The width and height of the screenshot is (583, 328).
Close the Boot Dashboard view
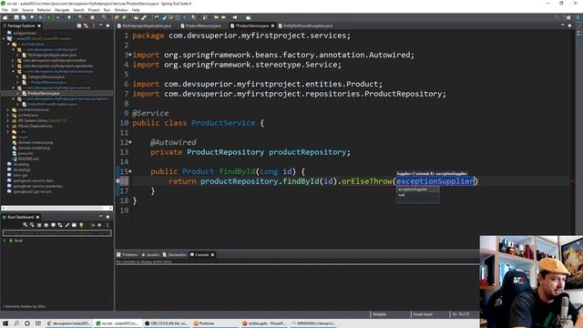[x=37, y=217]
